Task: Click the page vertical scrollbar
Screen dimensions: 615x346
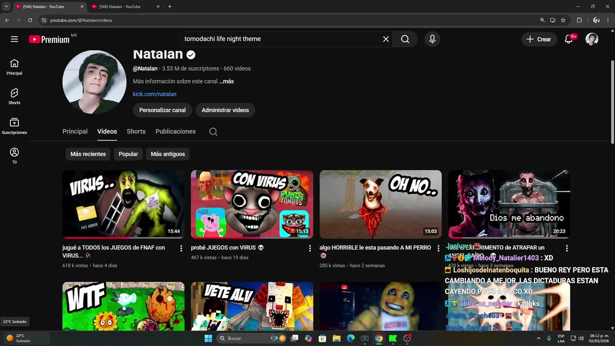Action: pyautogui.click(x=612, y=101)
